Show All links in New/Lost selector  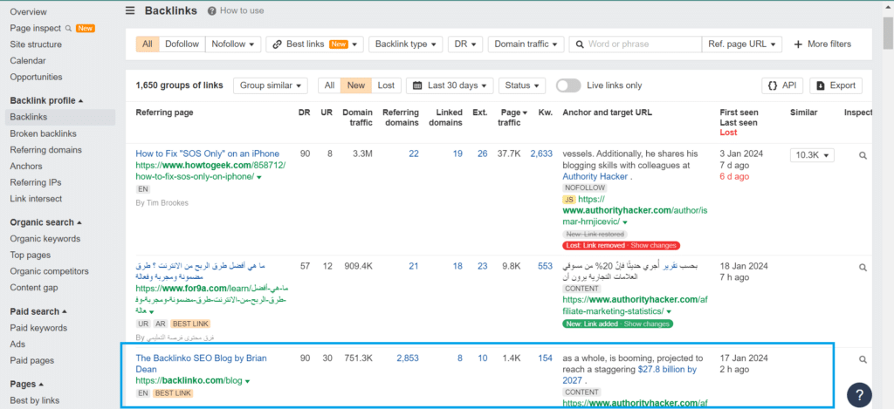coord(329,85)
